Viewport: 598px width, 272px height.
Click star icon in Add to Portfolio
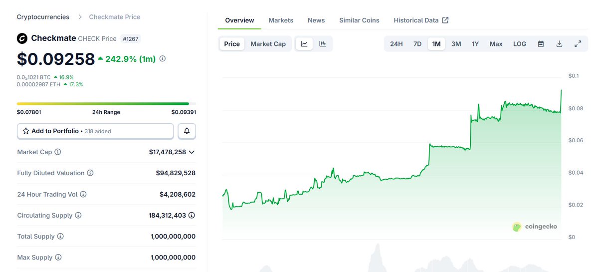pos(26,131)
